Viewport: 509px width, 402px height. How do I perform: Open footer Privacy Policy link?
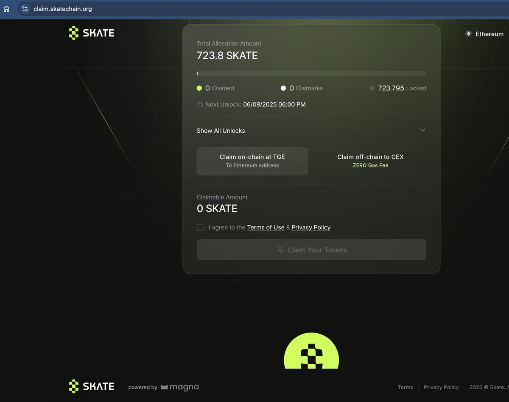[x=441, y=387]
